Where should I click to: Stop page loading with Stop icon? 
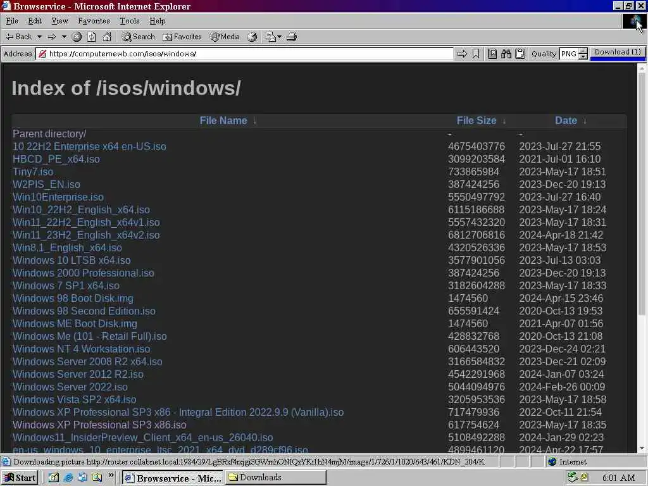[77, 37]
